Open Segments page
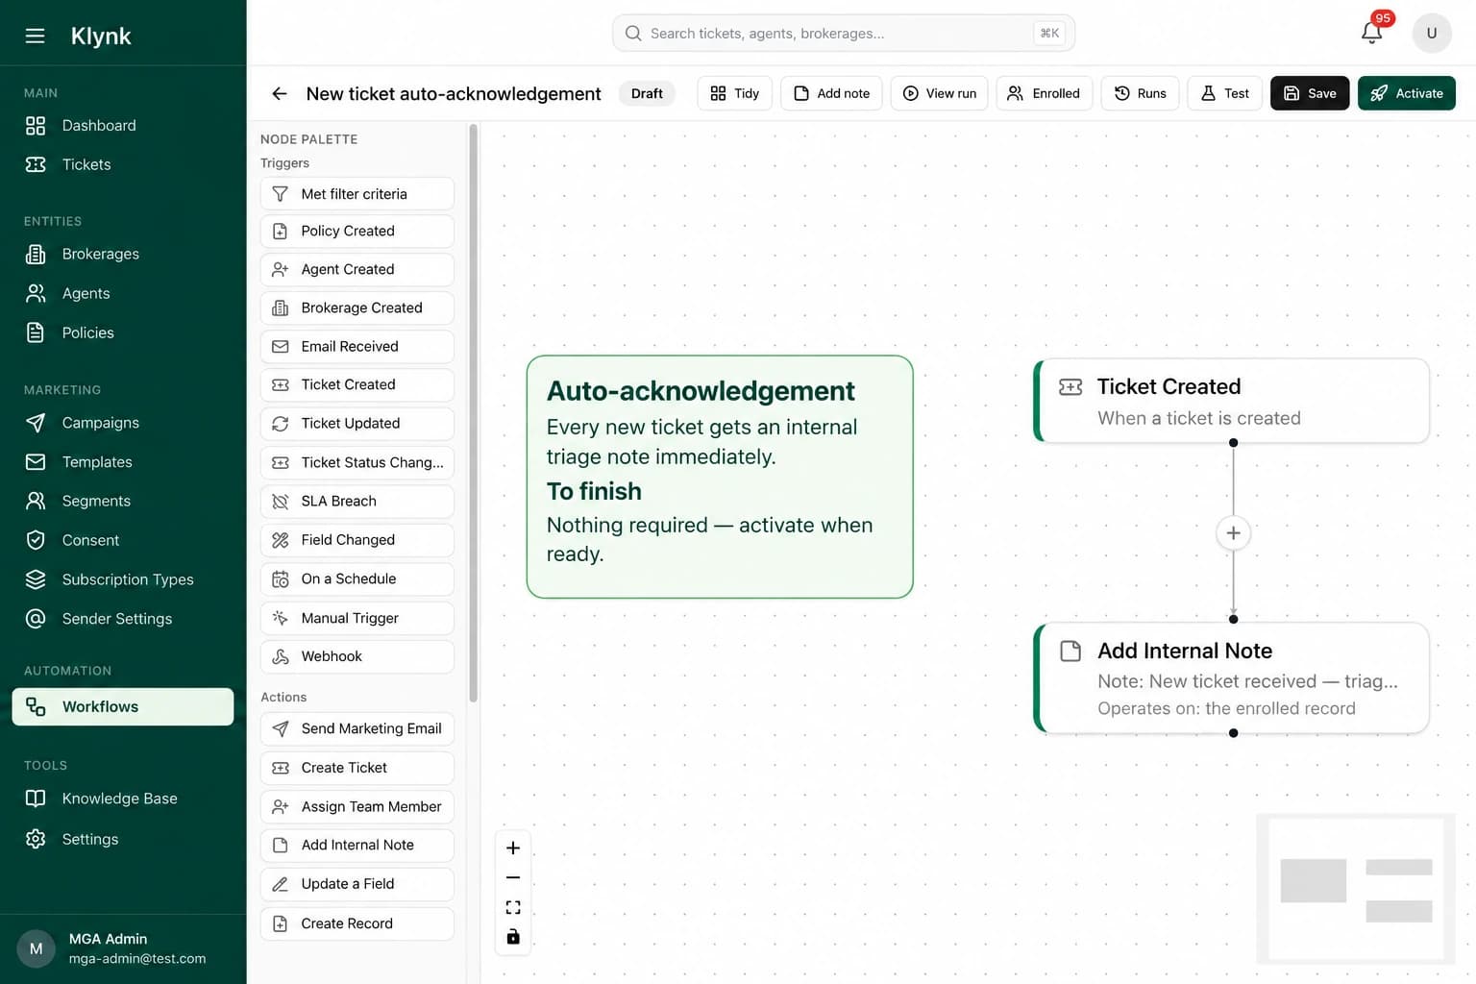Viewport: 1476px width, 984px height. (123, 501)
